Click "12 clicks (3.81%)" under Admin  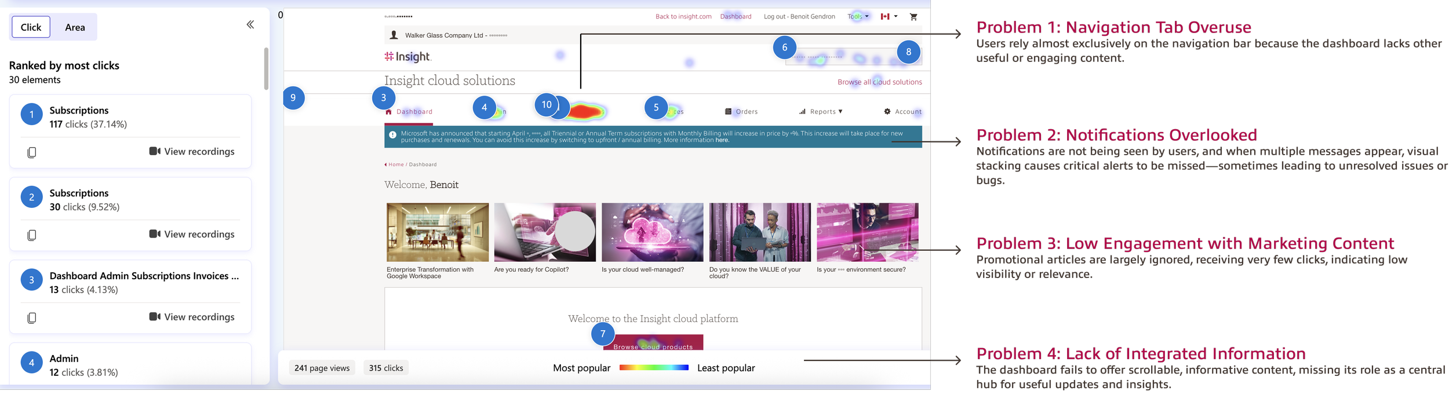[x=84, y=372]
